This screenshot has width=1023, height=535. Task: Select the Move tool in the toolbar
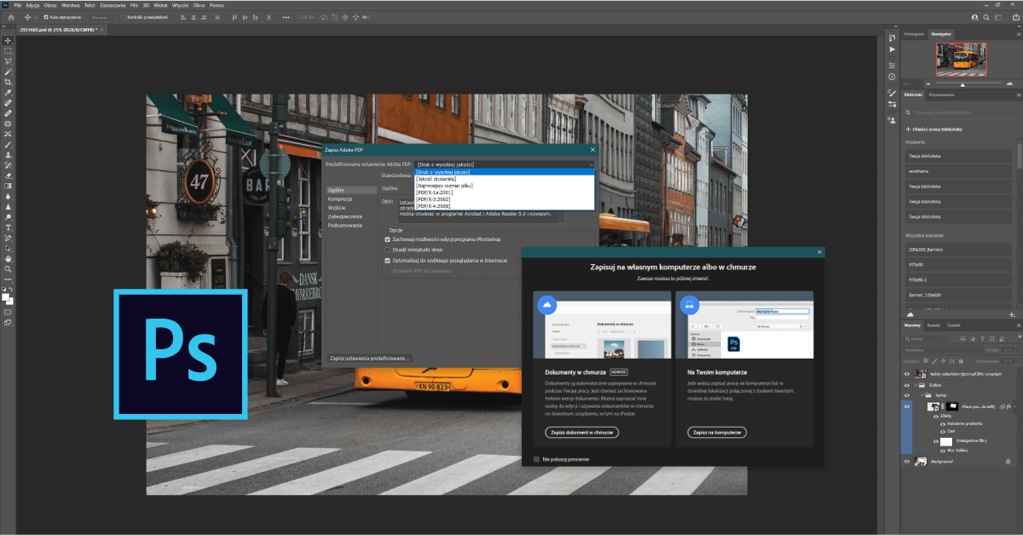tap(8, 38)
